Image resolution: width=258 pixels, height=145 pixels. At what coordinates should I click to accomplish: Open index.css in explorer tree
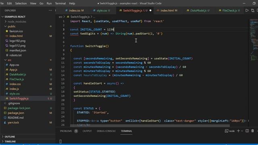[x=15, y=84]
